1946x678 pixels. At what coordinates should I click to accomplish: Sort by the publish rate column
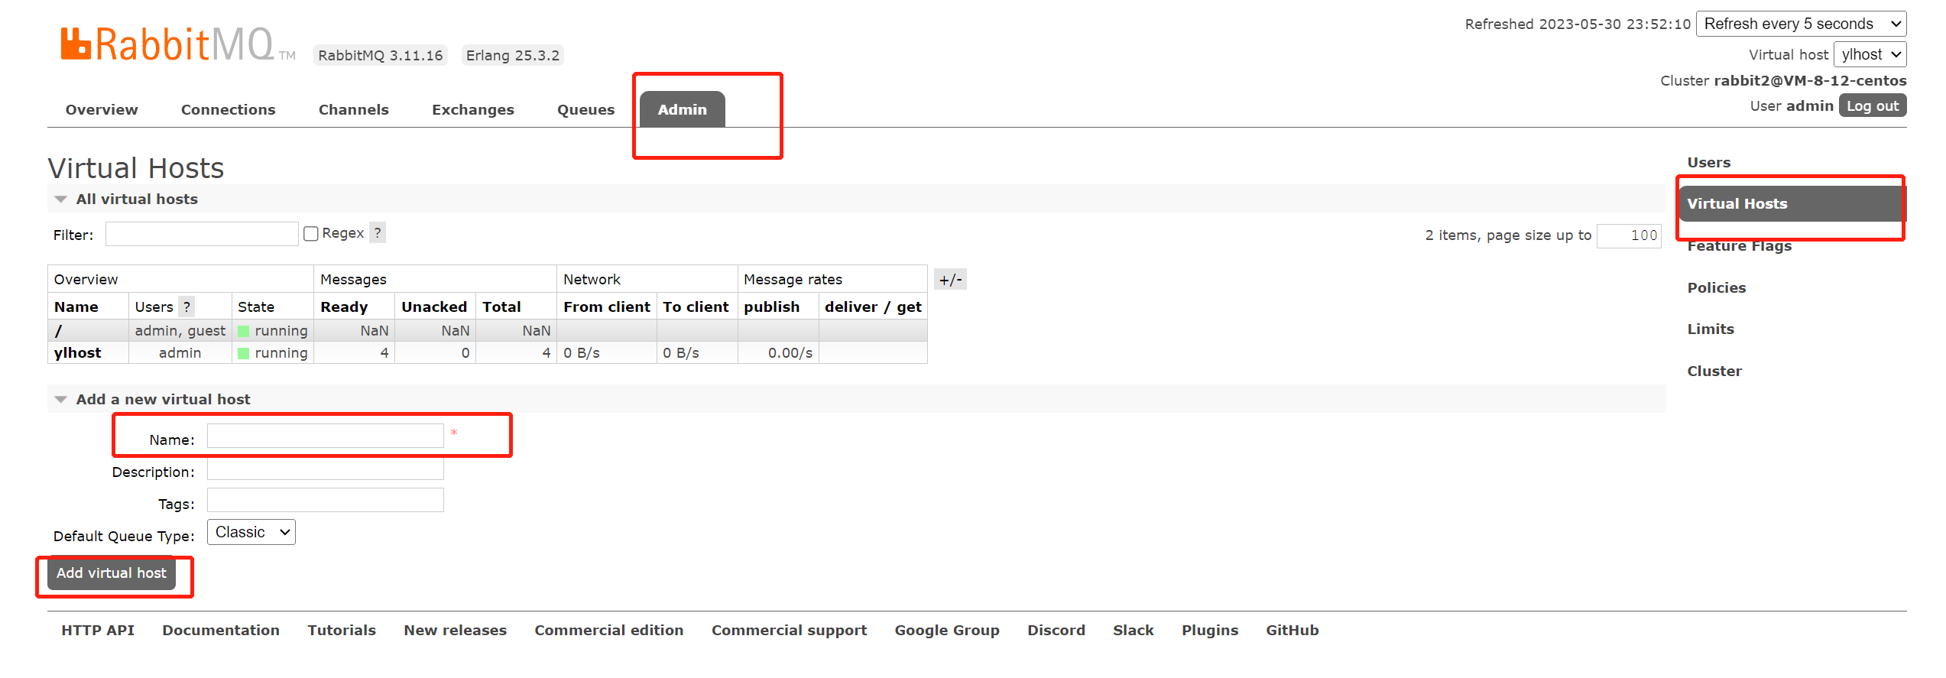(x=771, y=307)
